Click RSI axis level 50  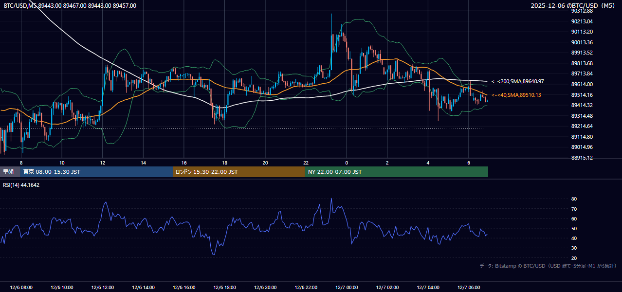(574, 228)
